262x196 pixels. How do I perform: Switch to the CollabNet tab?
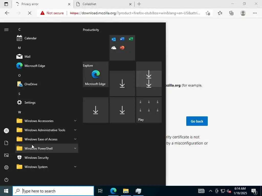coord(104,4)
